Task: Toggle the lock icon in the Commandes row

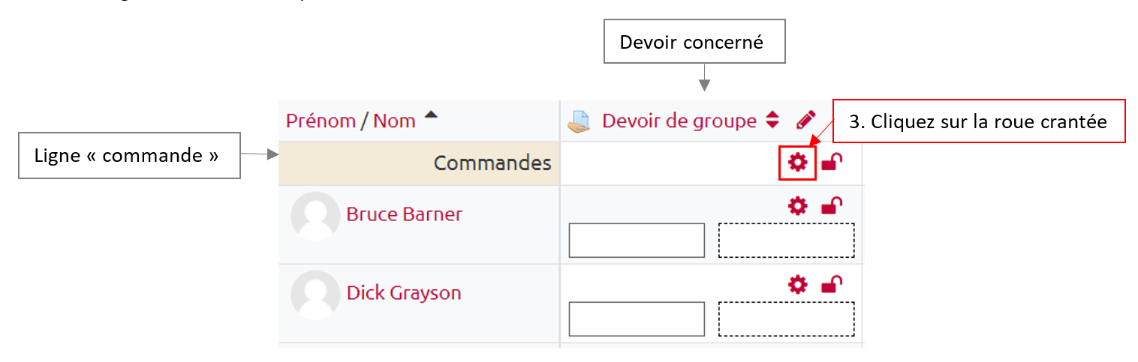Action: (x=831, y=162)
